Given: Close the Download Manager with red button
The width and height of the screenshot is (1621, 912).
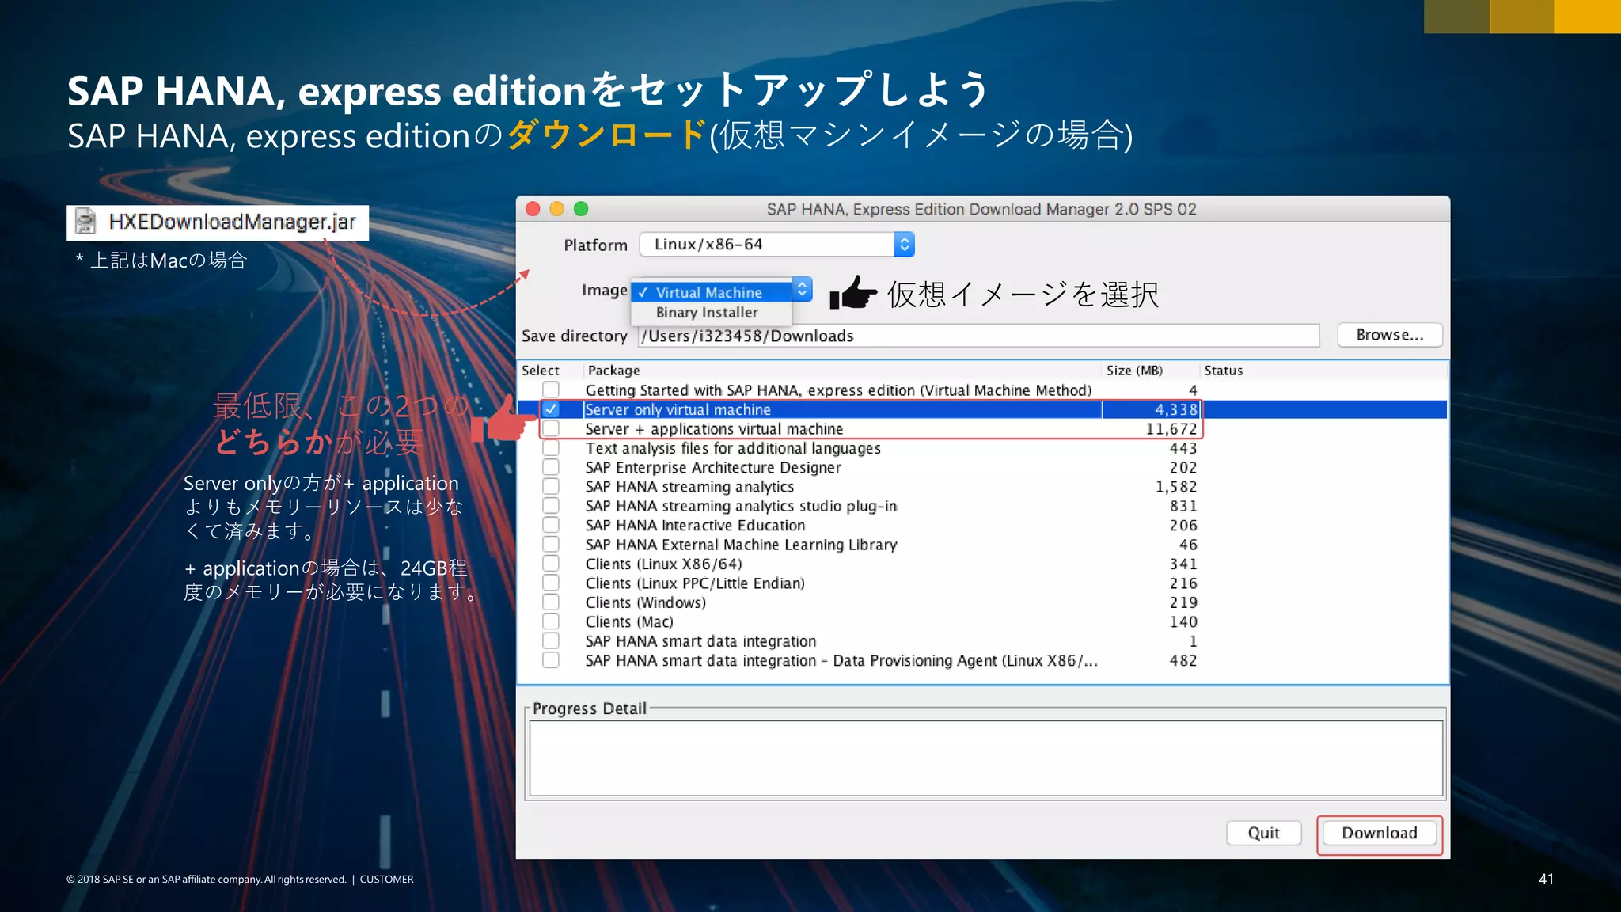Looking at the screenshot, I should point(533,209).
